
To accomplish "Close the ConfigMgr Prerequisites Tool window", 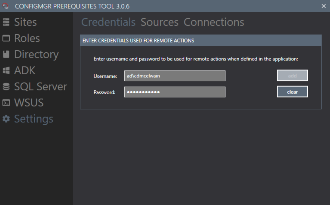I will 324,6.
